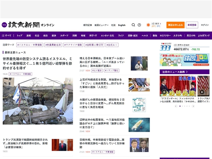Go to next video carousel arrow
This screenshot has width=212, height=159.
[193, 106]
